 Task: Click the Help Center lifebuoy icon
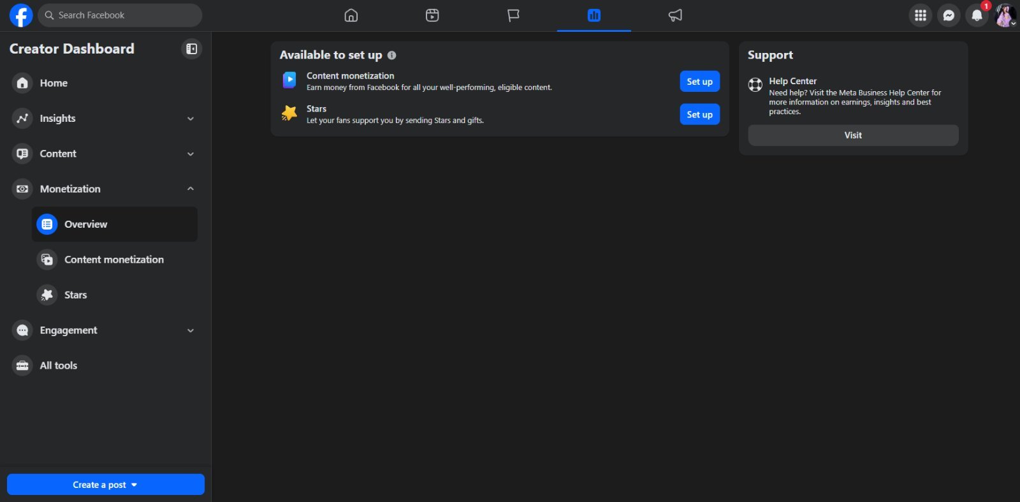coord(755,85)
